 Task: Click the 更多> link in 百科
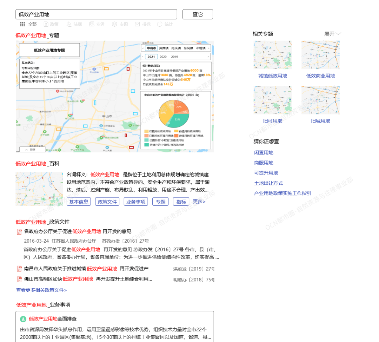(x=199, y=202)
